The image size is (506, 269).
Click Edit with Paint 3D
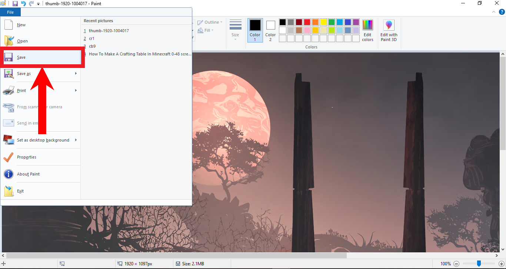(x=389, y=30)
